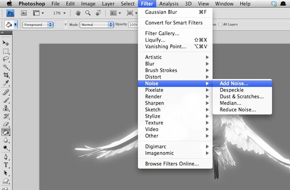
Task: Open the Screen Mode dropdown
Action: (x=131, y=13)
